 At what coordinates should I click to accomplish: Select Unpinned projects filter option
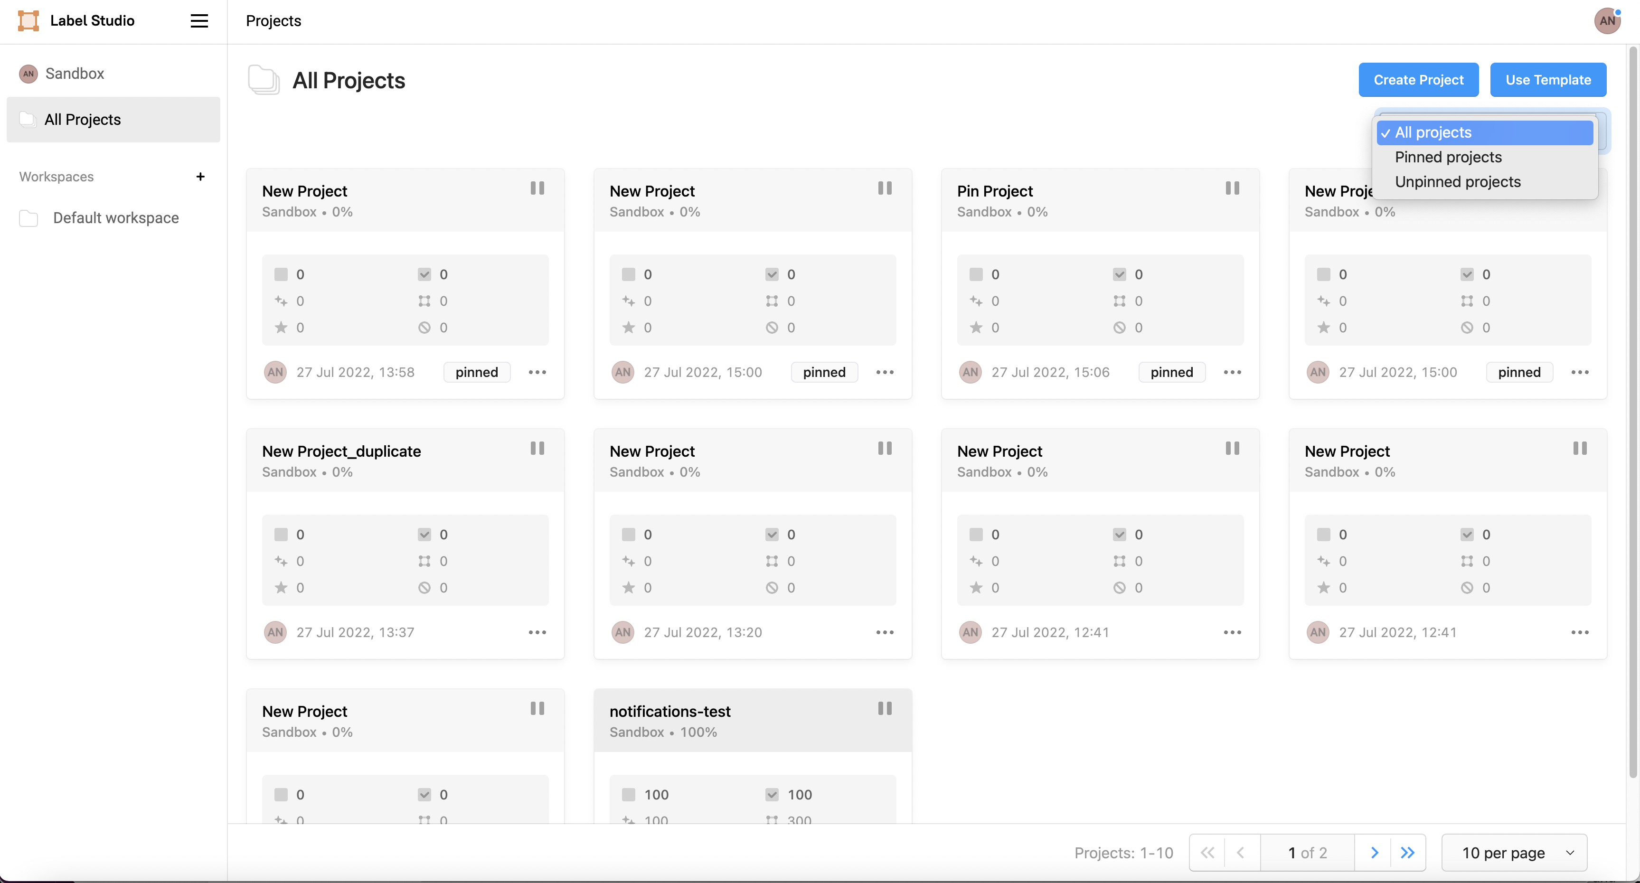pyautogui.click(x=1457, y=182)
